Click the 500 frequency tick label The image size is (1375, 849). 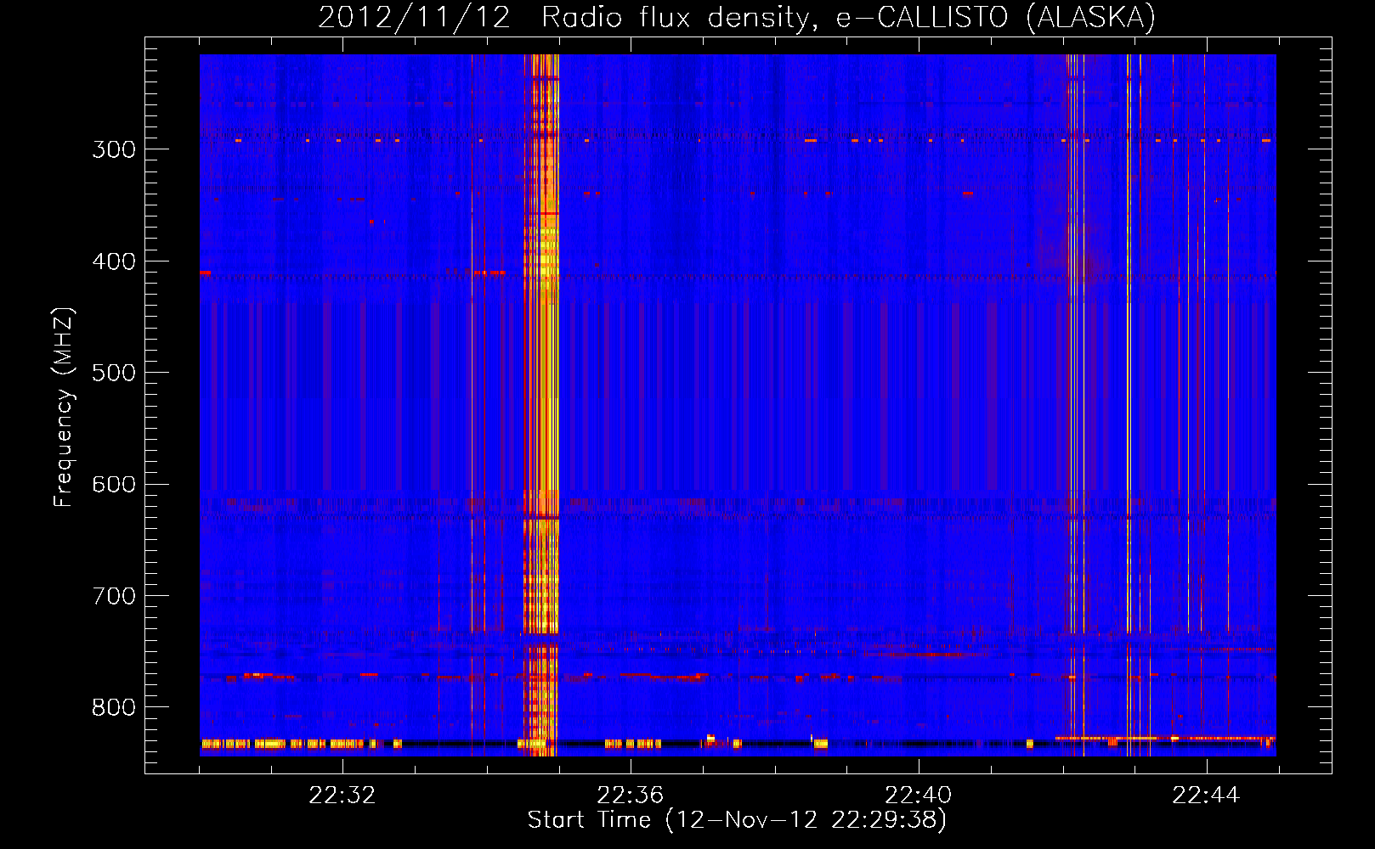pyautogui.click(x=114, y=373)
